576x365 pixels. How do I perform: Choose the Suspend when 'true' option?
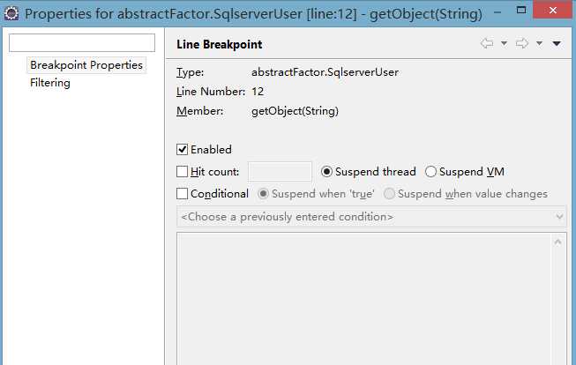(x=263, y=193)
